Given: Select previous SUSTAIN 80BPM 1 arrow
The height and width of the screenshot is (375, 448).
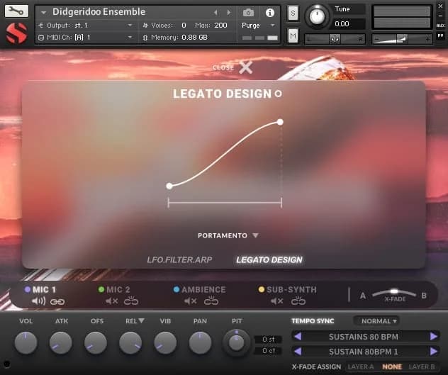Looking at the screenshot, I should [x=298, y=351].
